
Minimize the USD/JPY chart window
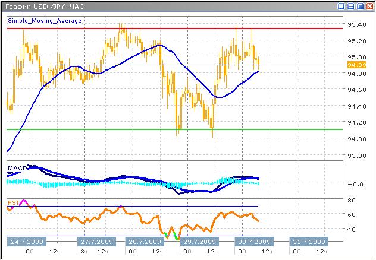(350, 6)
